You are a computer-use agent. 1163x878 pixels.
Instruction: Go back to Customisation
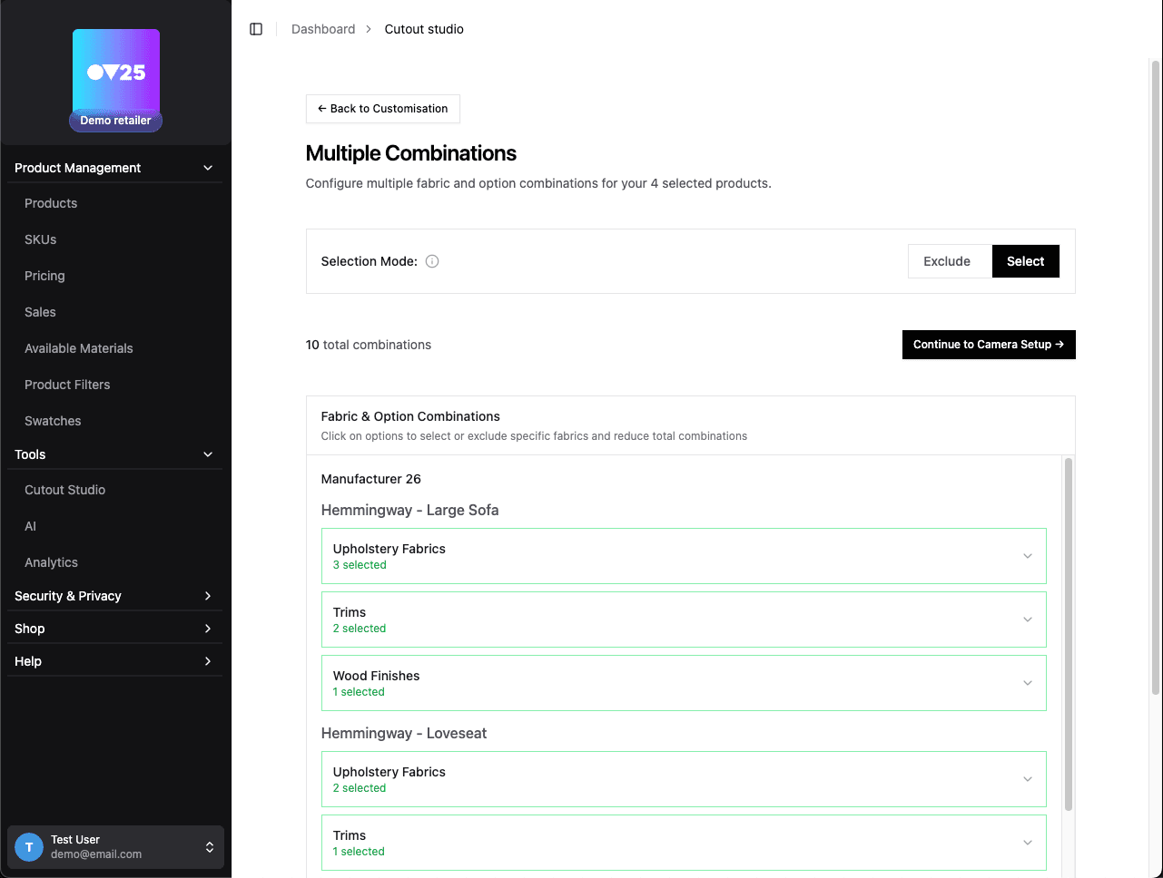pyautogui.click(x=382, y=109)
